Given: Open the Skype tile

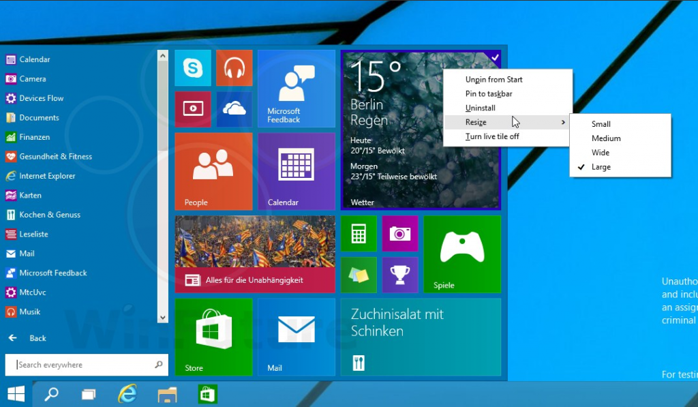Looking at the screenshot, I should pyautogui.click(x=193, y=68).
